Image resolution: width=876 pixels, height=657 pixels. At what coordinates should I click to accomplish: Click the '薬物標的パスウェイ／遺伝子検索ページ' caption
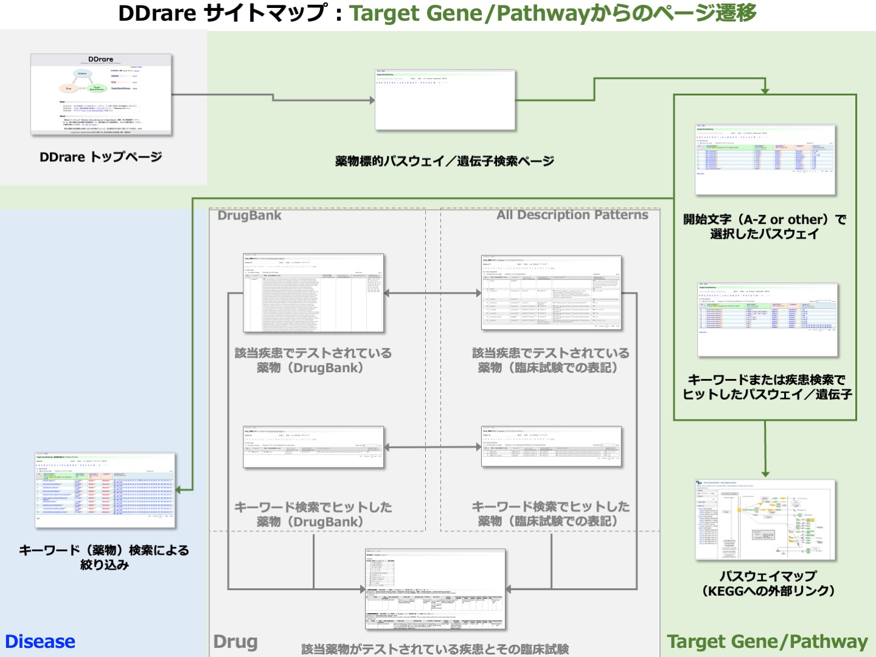pyautogui.click(x=445, y=161)
